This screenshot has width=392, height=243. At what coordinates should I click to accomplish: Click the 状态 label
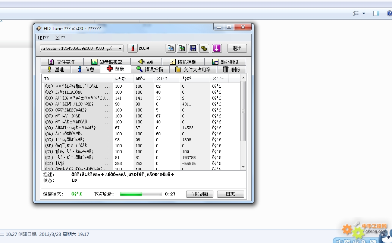click(x=48, y=180)
